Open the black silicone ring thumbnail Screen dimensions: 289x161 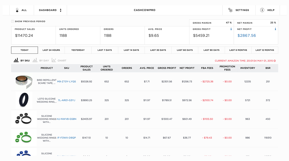click(x=24, y=100)
